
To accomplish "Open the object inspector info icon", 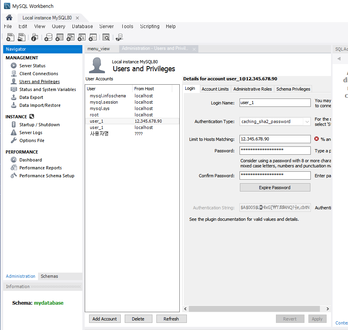I will click(34, 37).
